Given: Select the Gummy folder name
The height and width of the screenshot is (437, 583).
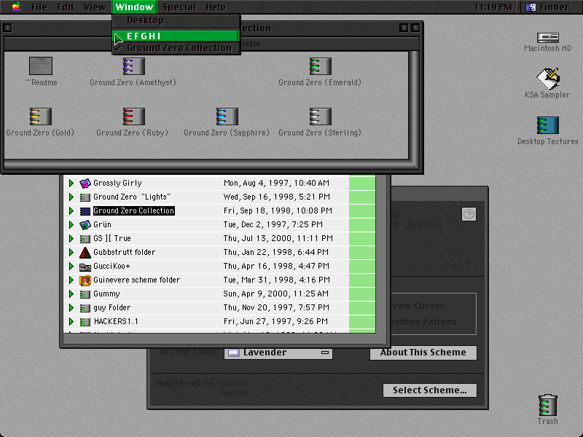Looking at the screenshot, I should coord(106,294).
